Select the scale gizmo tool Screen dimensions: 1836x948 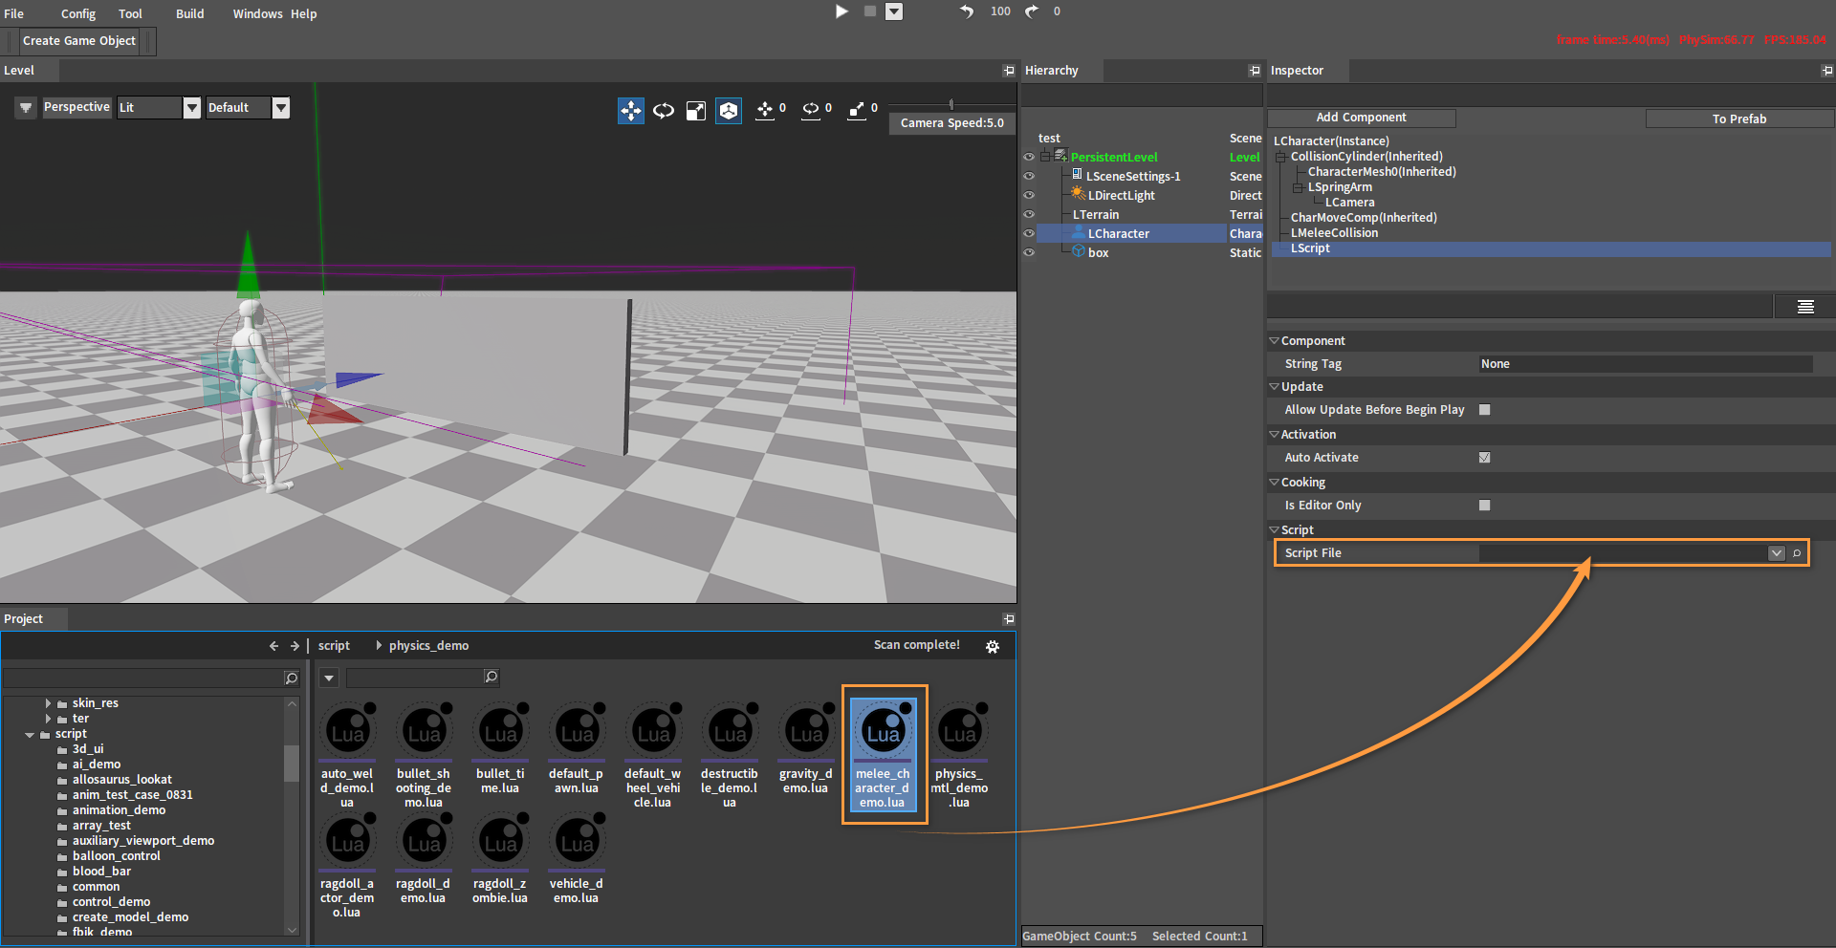point(696,111)
